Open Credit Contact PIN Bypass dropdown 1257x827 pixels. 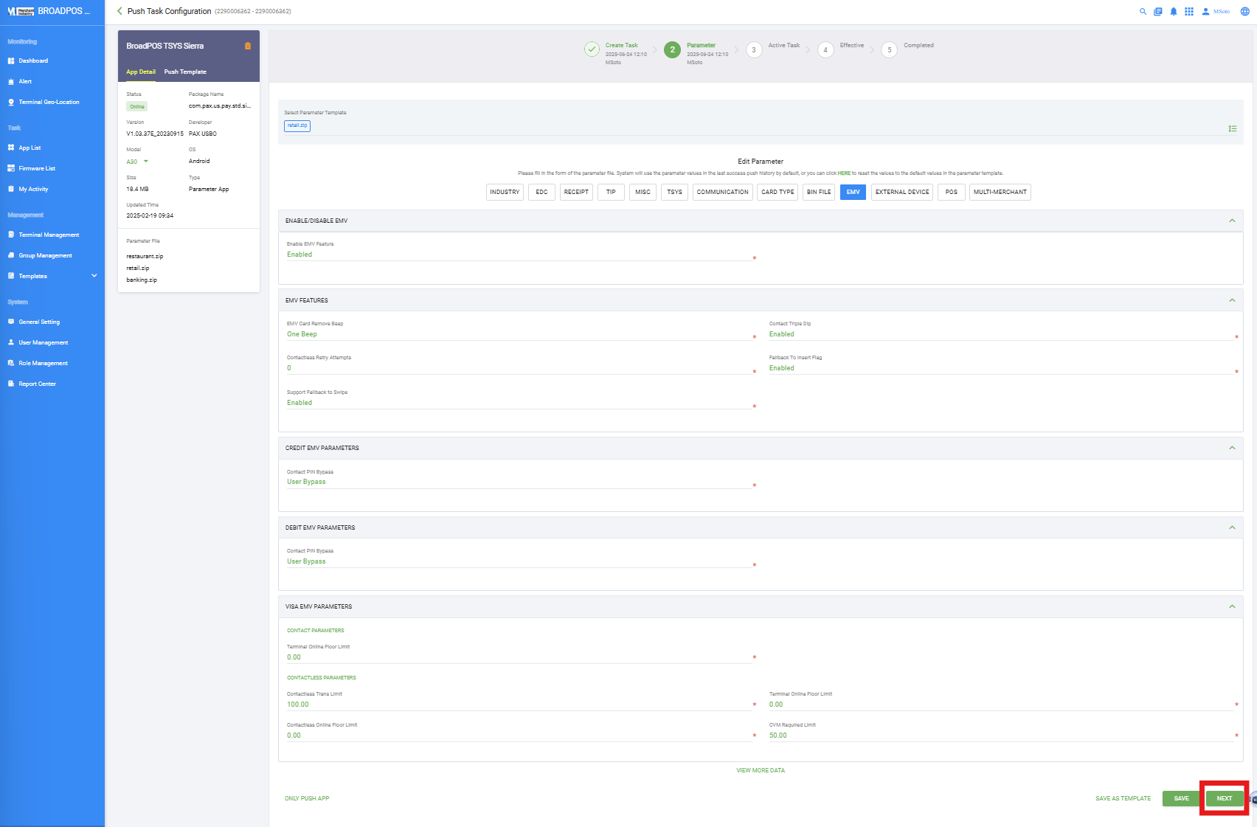[x=519, y=482]
